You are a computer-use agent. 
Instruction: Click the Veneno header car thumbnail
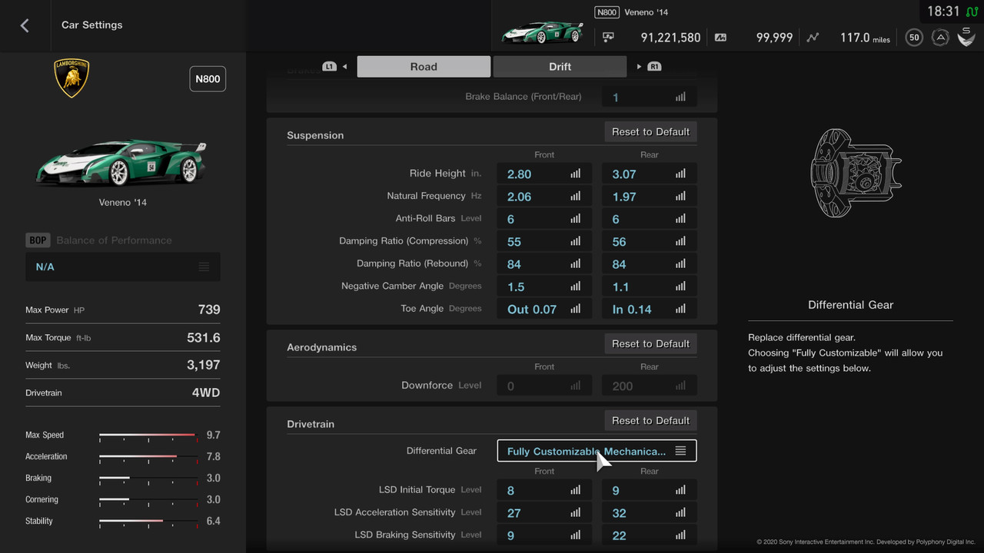[542, 32]
